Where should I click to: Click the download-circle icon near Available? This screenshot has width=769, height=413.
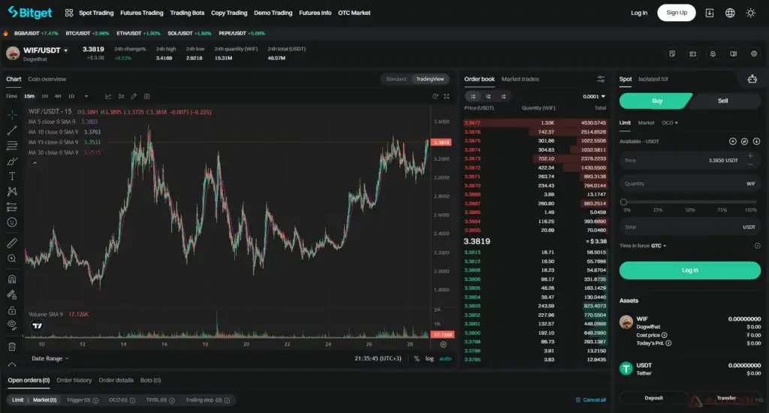tap(756, 141)
